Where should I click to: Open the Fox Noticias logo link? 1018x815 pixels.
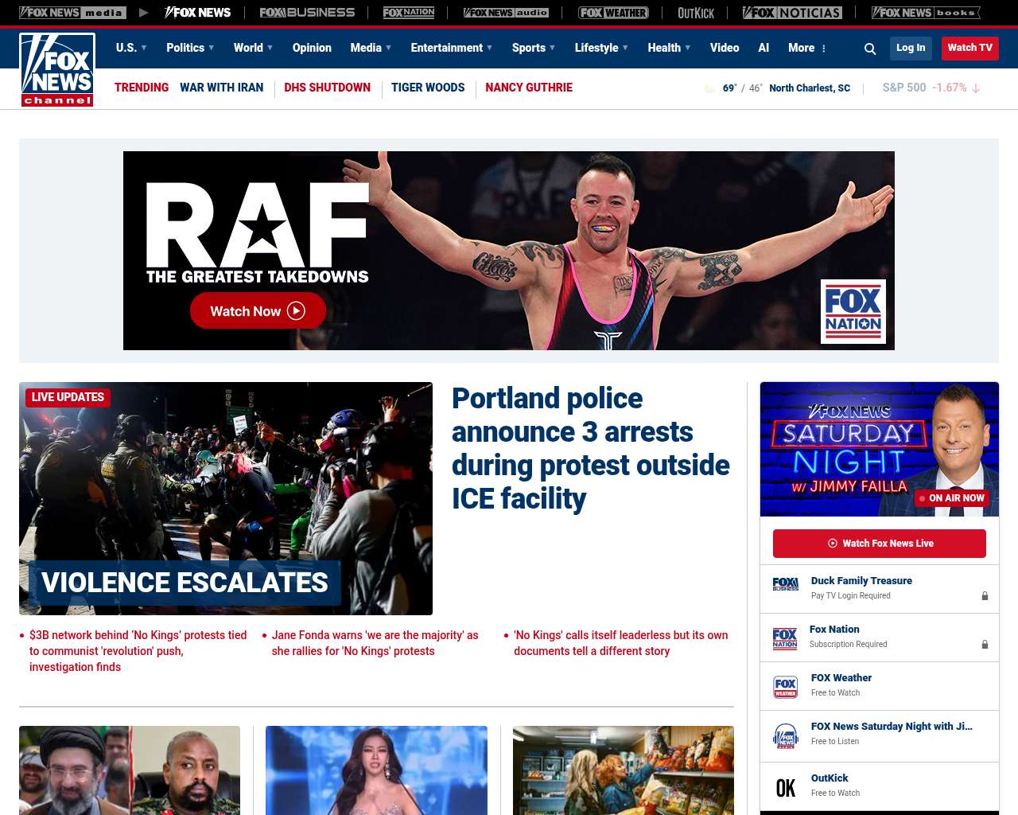pyautogui.click(x=792, y=13)
